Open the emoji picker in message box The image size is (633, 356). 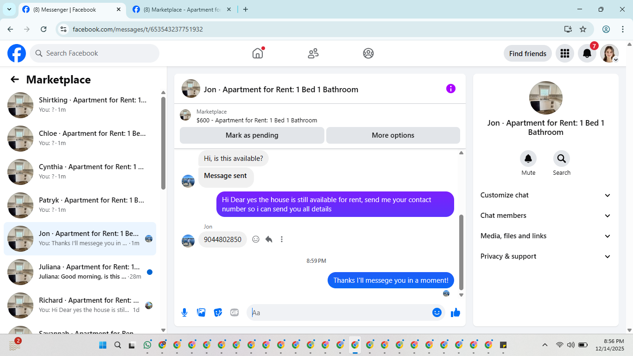click(x=437, y=312)
